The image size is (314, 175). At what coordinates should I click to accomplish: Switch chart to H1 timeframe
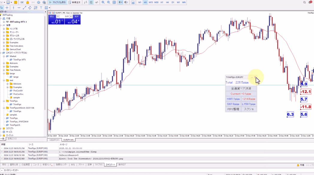pyautogui.click(x=162, y=2)
